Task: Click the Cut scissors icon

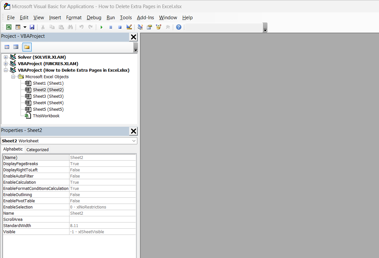Action: (43, 27)
